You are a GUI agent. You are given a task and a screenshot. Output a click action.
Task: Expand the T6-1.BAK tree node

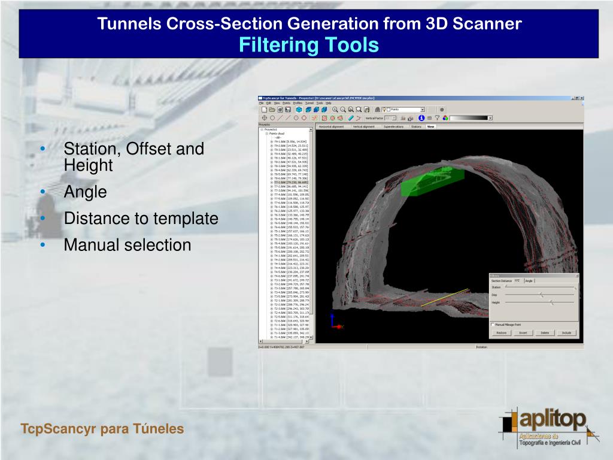pyautogui.click(x=272, y=207)
